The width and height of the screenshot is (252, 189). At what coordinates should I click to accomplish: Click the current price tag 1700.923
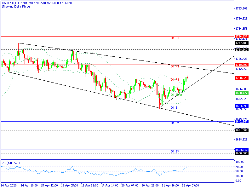tap(241, 78)
